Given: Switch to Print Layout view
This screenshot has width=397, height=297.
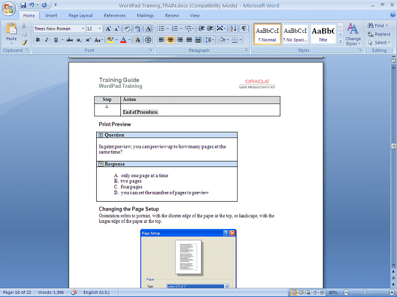Looking at the screenshot, I should (x=294, y=293).
